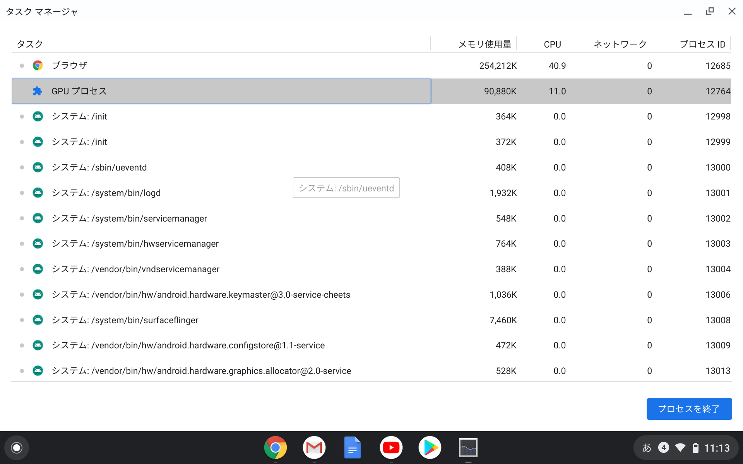Click the Wi-Fi icon in system tray
743x464 pixels.
[680, 447]
